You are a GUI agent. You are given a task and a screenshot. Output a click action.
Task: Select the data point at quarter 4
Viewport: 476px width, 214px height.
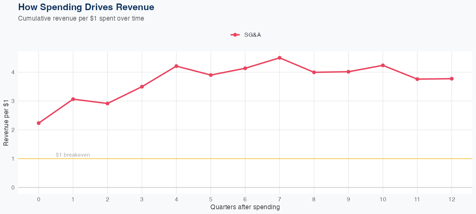(176, 66)
